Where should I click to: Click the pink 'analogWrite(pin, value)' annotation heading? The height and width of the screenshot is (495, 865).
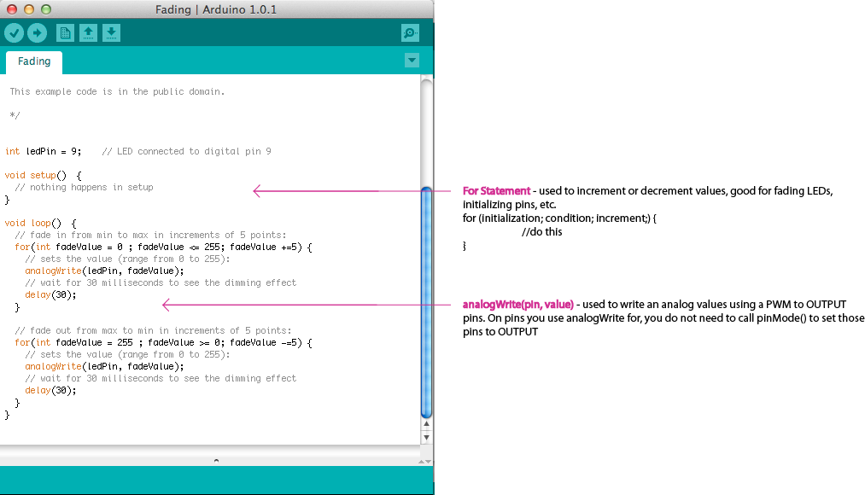click(518, 305)
